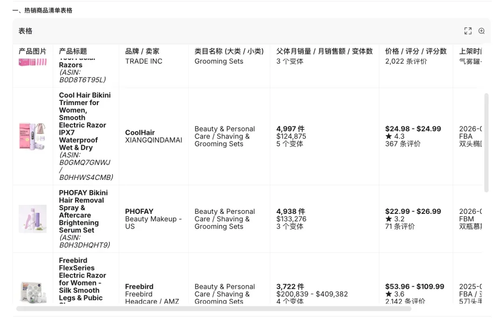Select the 品牌 / 卖家 column header
Viewport: 503px width, 318px height.
point(142,51)
